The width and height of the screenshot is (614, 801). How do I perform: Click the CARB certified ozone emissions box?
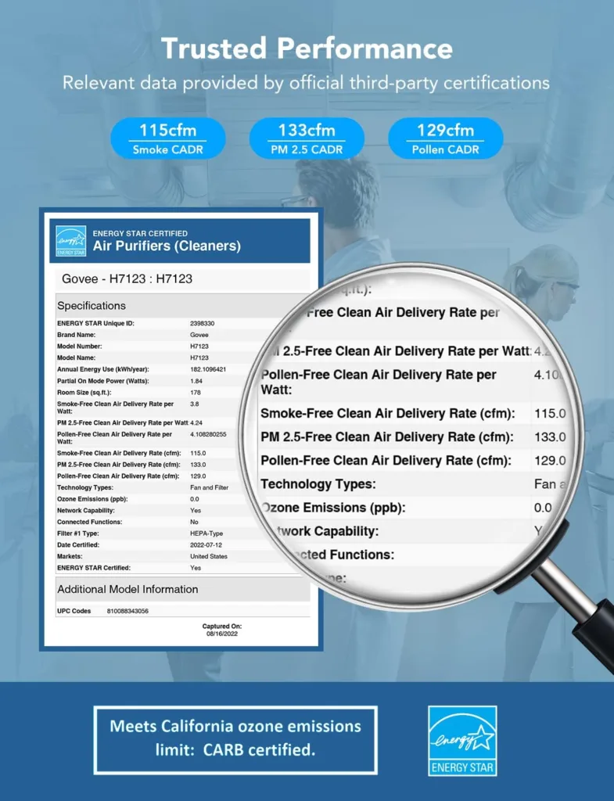tap(235, 740)
